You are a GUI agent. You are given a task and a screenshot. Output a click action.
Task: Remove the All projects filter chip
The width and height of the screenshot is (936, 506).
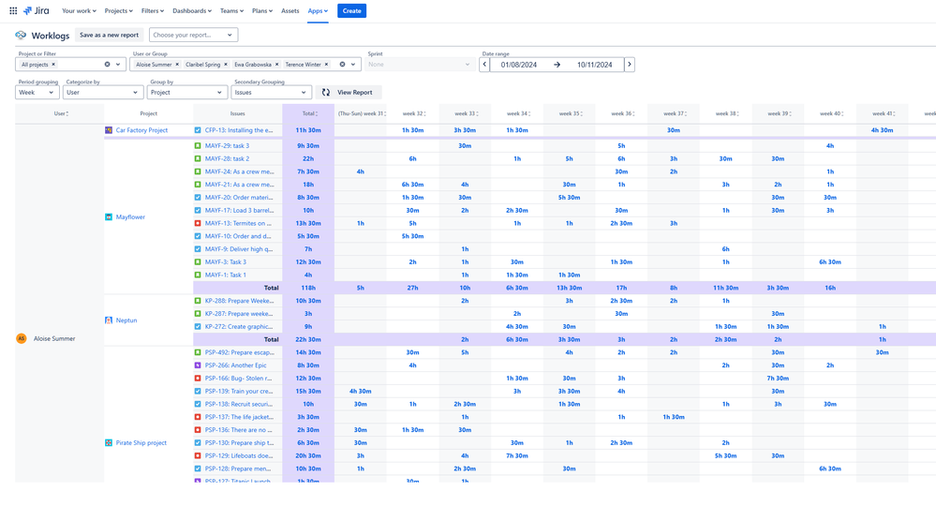point(53,65)
